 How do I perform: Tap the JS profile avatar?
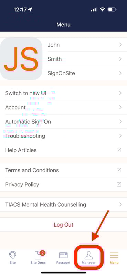click(x=21, y=59)
